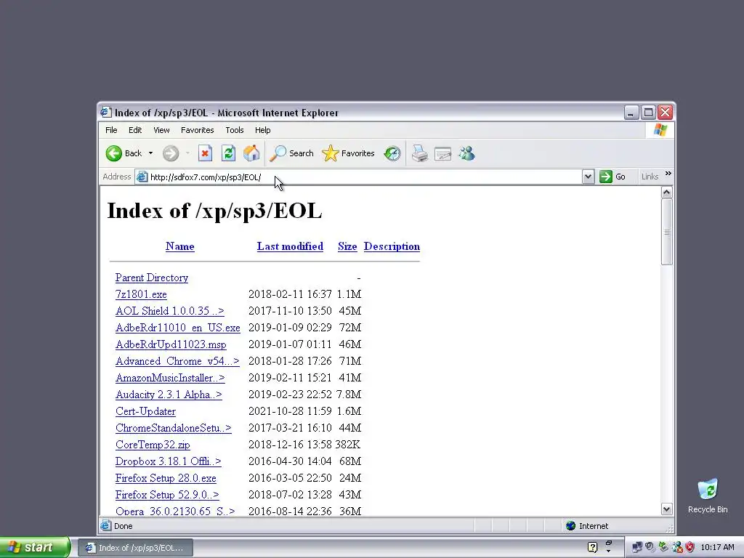The width and height of the screenshot is (744, 558).
Task: Open the AmazonMusicInstaller link
Action: [x=170, y=378]
